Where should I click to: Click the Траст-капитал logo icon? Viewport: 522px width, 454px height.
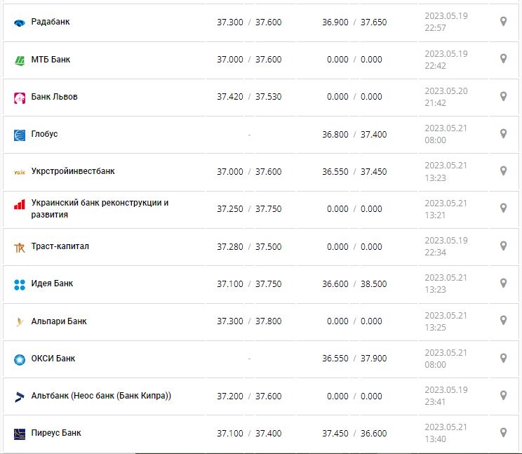pos(20,247)
